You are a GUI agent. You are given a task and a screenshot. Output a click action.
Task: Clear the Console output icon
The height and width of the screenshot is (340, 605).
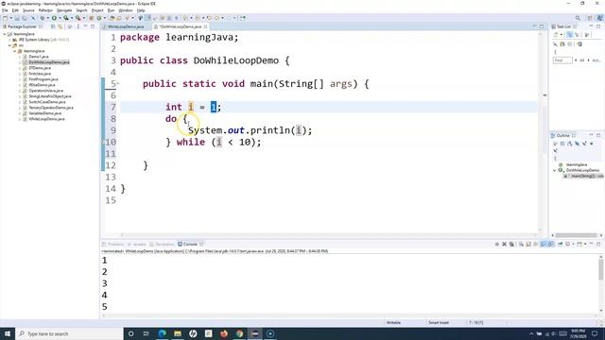[x=521, y=244]
